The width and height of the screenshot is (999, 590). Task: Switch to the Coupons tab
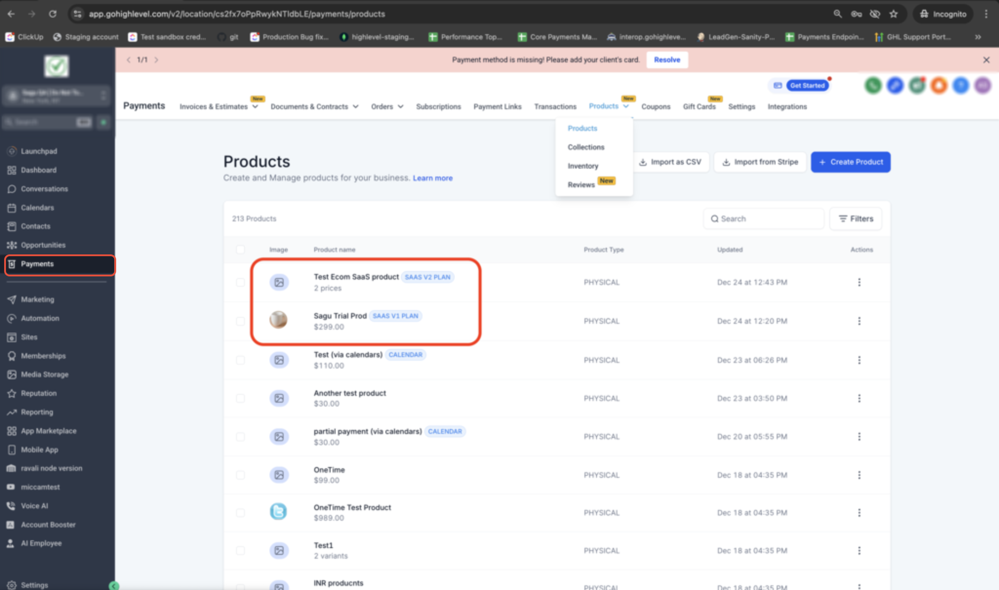[x=655, y=107]
